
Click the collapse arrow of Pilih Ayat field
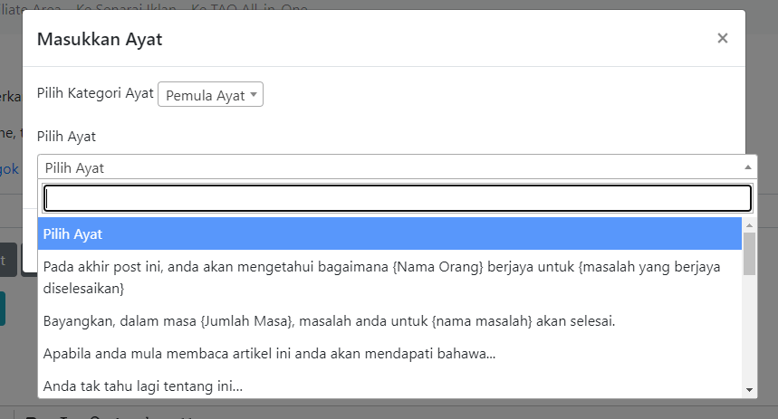click(x=747, y=167)
